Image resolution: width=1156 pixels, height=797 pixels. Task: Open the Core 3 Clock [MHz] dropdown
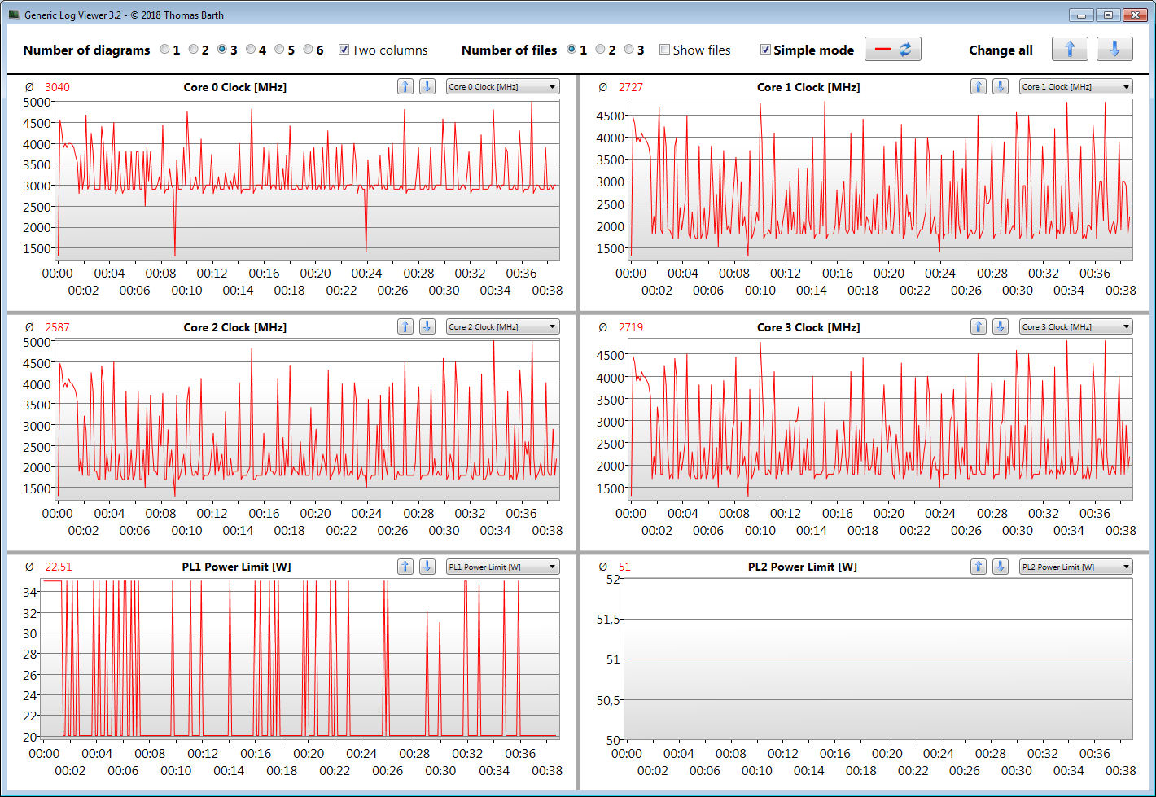point(1075,327)
